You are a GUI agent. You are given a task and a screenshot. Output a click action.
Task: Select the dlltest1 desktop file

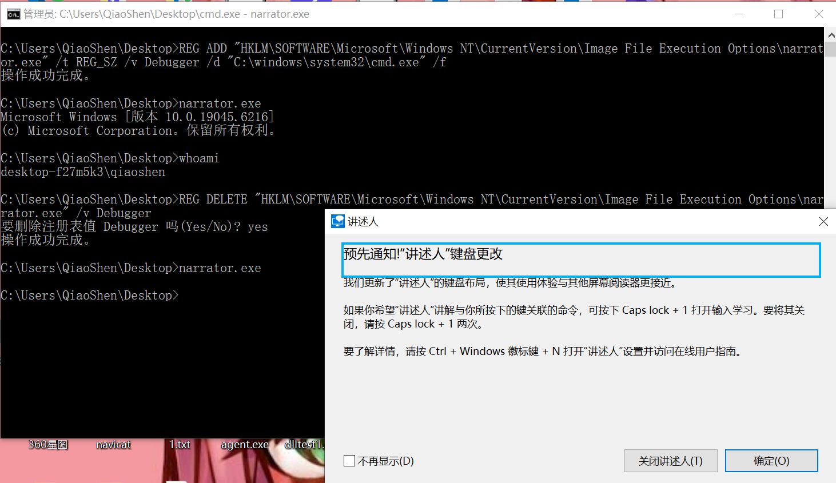click(304, 444)
